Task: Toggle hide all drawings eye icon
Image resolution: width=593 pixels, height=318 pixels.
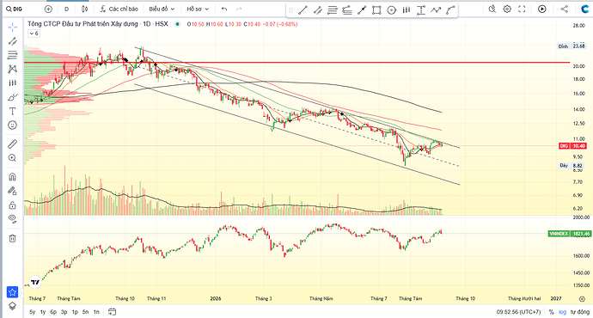Action: [13, 219]
